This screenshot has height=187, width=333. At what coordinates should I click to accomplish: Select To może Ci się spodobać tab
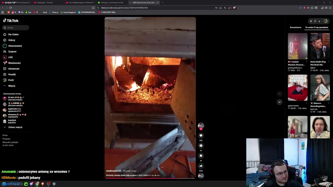click(317, 27)
